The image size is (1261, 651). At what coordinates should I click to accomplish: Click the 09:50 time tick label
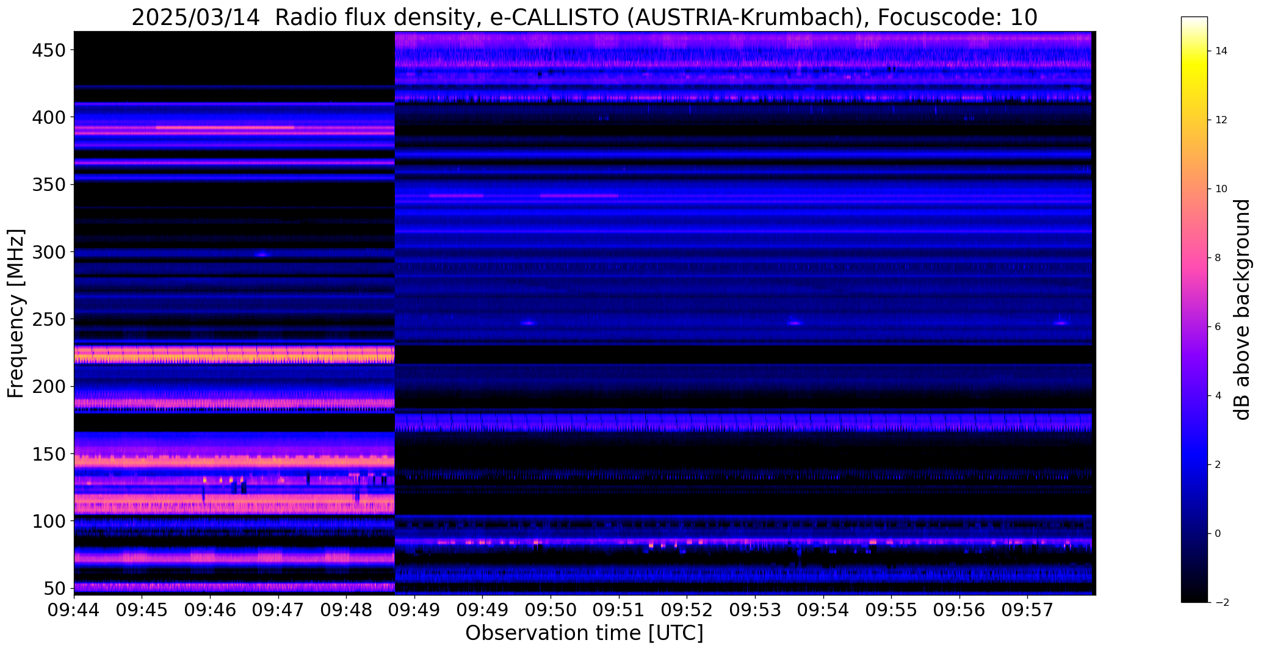point(551,610)
